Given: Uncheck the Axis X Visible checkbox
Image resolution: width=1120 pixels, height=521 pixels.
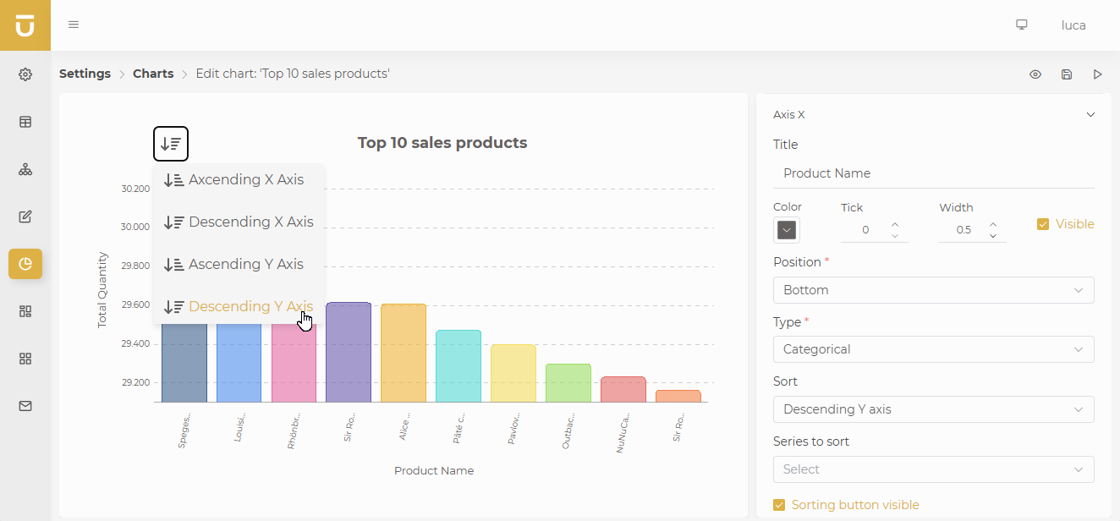Looking at the screenshot, I should point(1043,224).
